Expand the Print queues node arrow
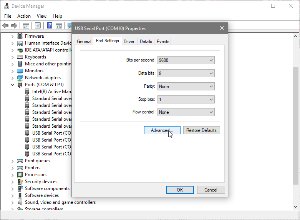 click(12, 161)
